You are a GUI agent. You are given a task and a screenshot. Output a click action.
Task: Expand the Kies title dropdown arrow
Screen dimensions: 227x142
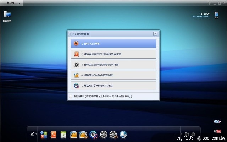[19, 3]
